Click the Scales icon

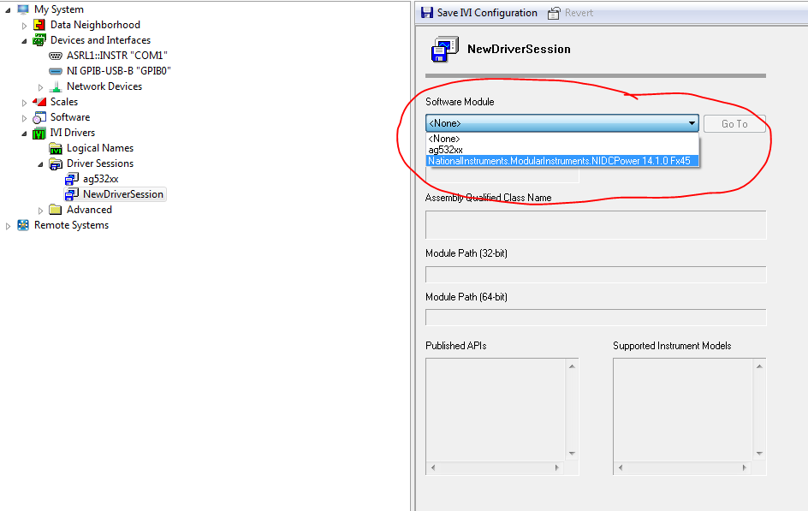pyautogui.click(x=39, y=102)
